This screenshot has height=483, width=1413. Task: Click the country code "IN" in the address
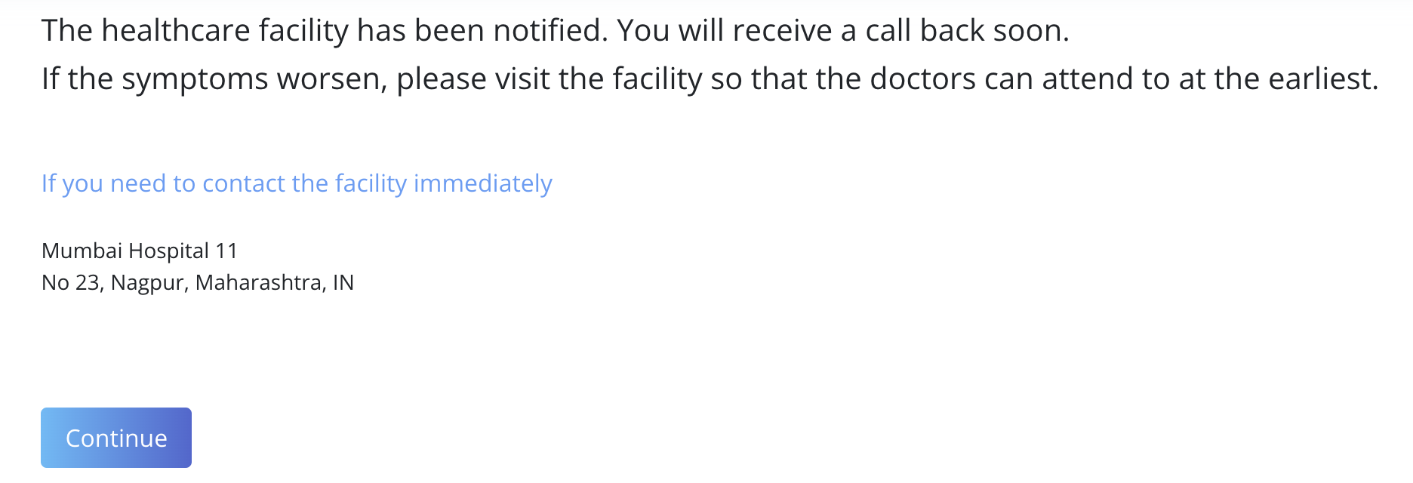[343, 283]
